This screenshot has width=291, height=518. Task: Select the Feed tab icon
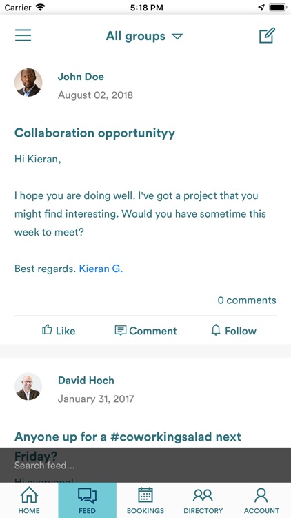click(88, 500)
